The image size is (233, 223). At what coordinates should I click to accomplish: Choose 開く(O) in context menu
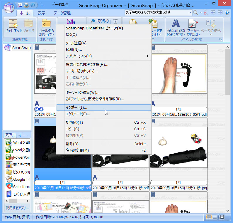coord(104,35)
